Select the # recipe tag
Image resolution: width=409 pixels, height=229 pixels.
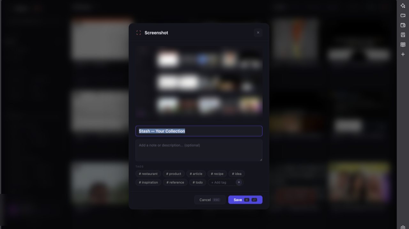217,174
